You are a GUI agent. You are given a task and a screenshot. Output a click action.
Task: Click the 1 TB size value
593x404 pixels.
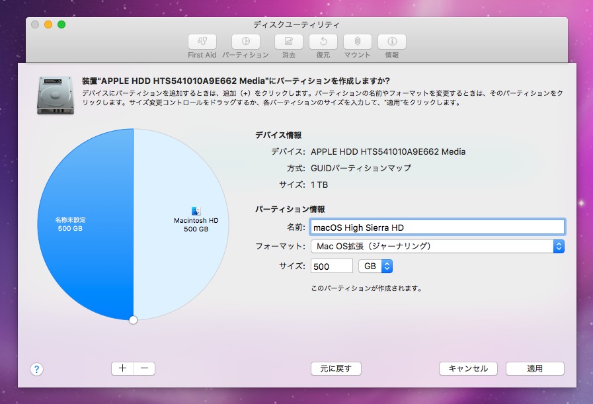pos(319,185)
